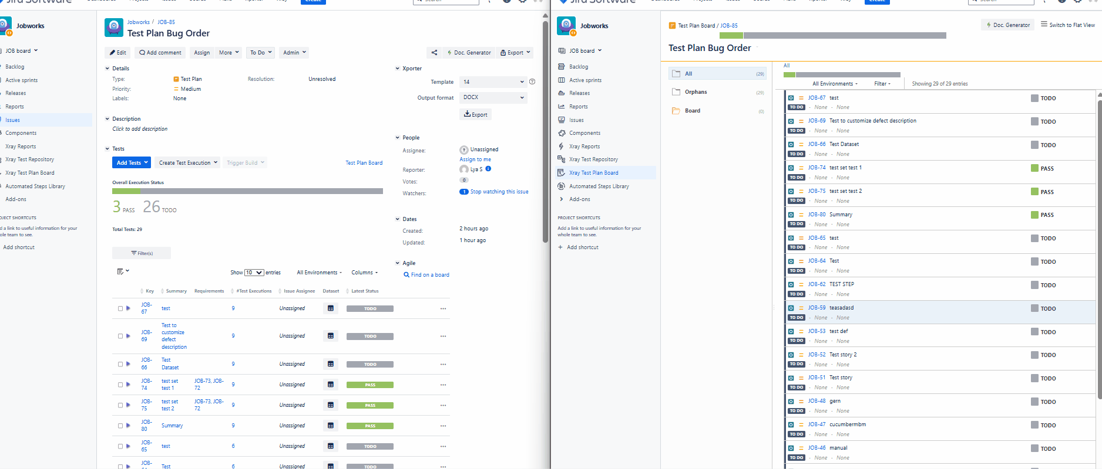This screenshot has height=469, width=1102.
Task: Click the description field to add description
Action: [x=140, y=129]
